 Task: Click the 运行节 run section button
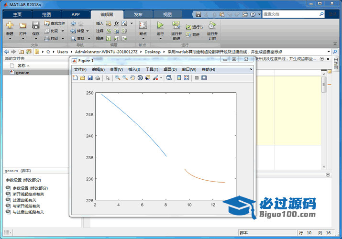[x=194, y=27]
